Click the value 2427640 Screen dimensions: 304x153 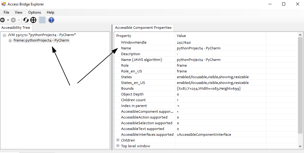pos(184,42)
